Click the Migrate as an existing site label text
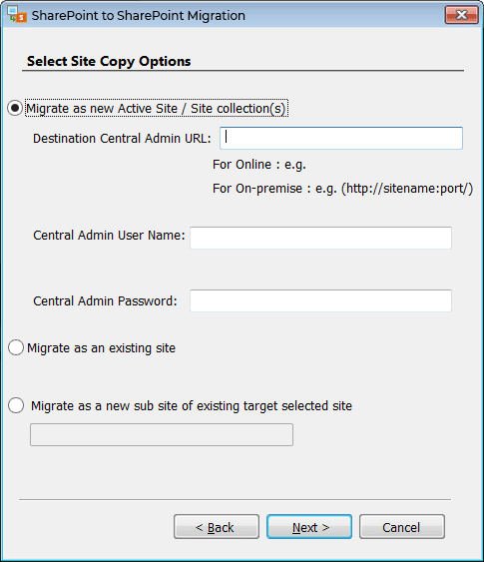 point(102,348)
